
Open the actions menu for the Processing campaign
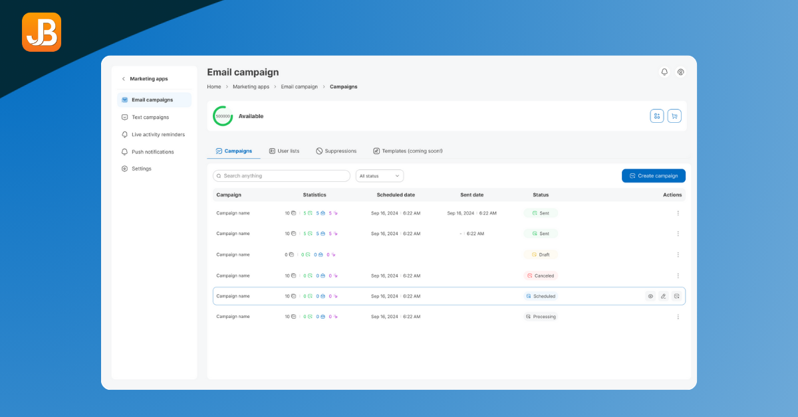click(678, 317)
